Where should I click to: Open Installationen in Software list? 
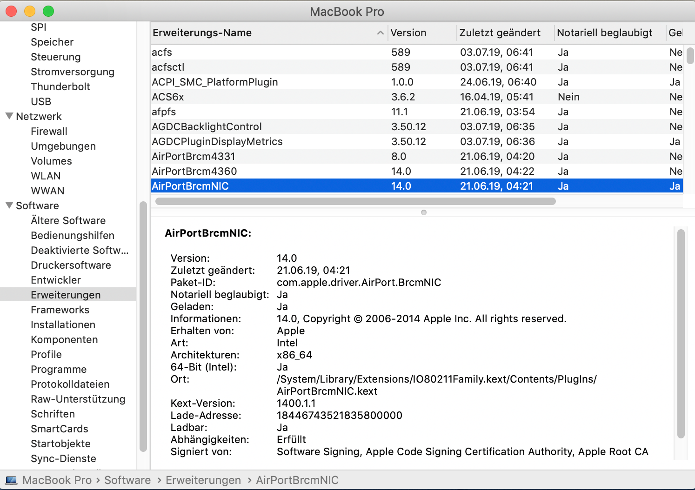coord(63,325)
